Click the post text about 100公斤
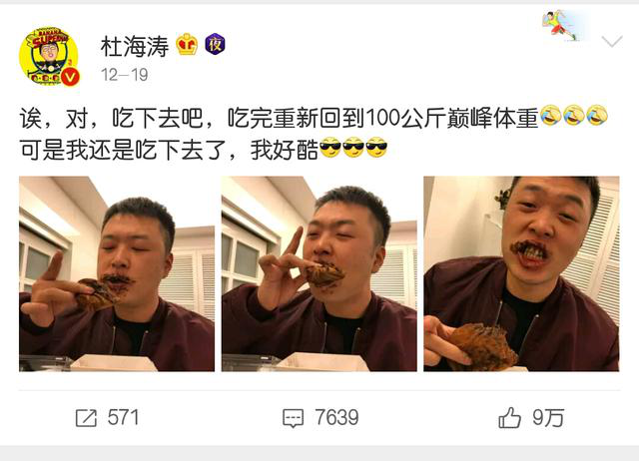Viewport: 639px width, 461px height. 279,118
